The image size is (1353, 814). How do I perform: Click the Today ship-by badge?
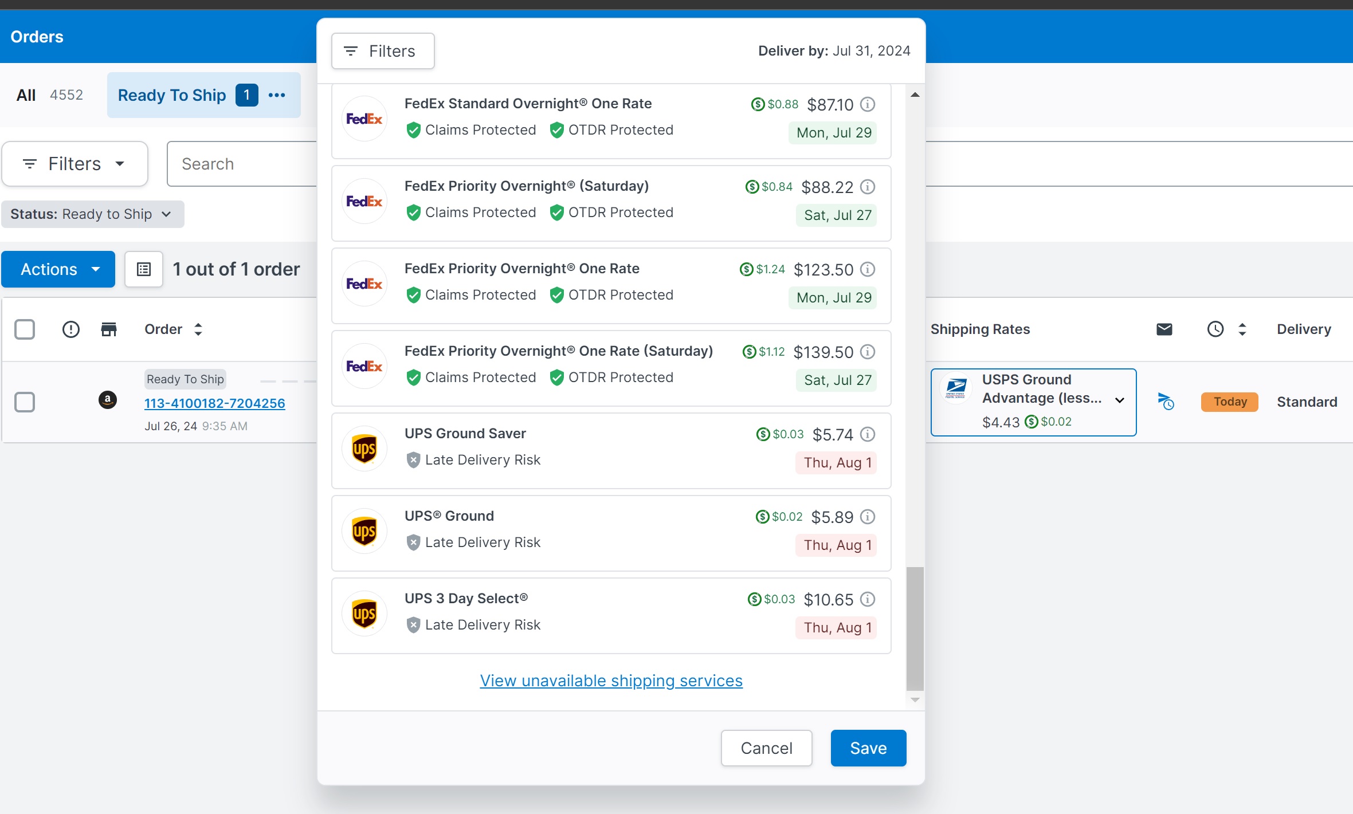pos(1230,402)
